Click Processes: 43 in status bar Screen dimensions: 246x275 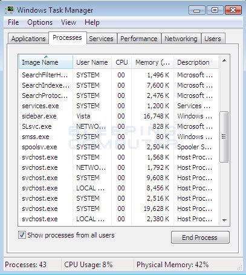click(26, 265)
